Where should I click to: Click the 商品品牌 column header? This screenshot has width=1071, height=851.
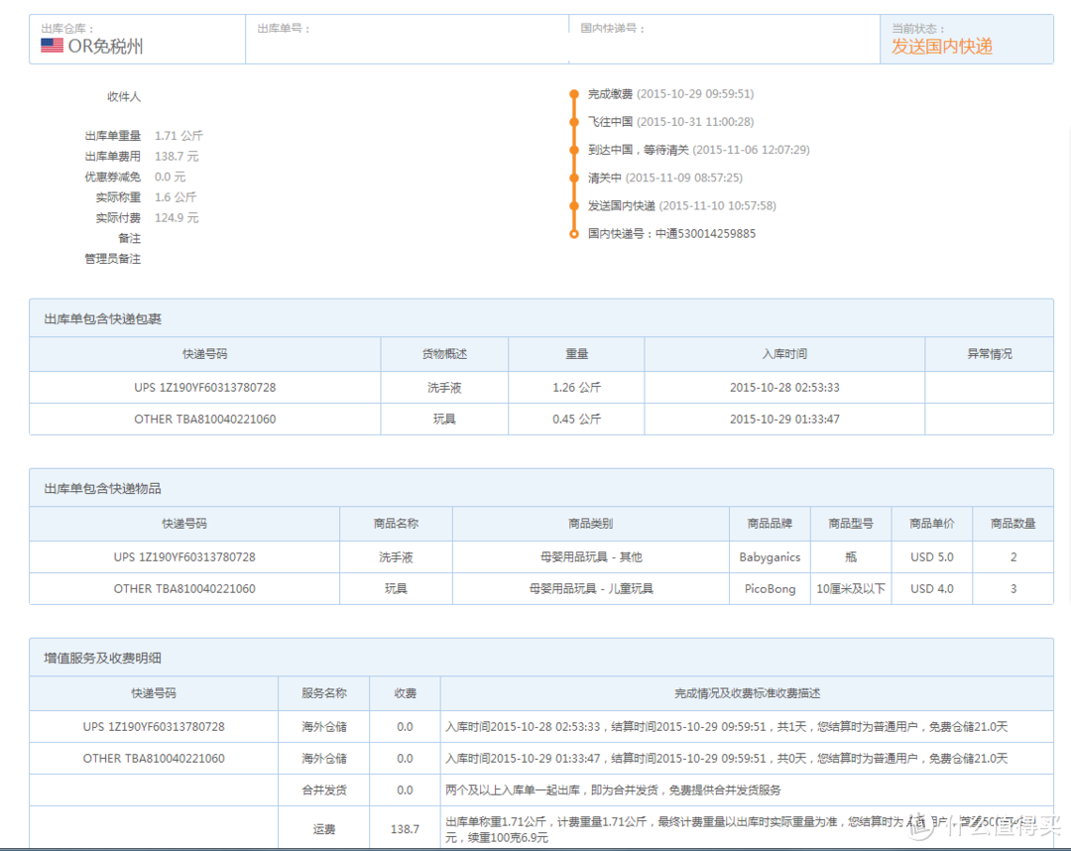click(x=770, y=523)
